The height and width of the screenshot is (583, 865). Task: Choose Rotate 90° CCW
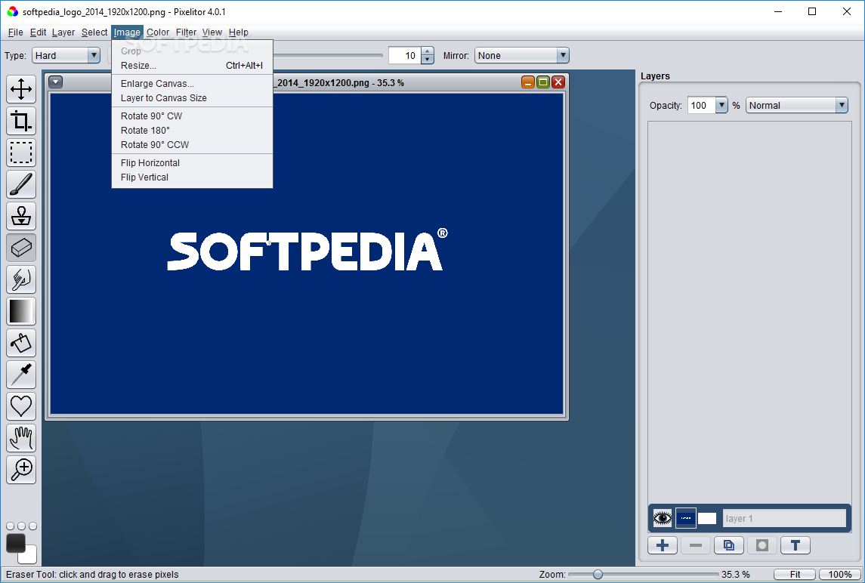point(192,144)
